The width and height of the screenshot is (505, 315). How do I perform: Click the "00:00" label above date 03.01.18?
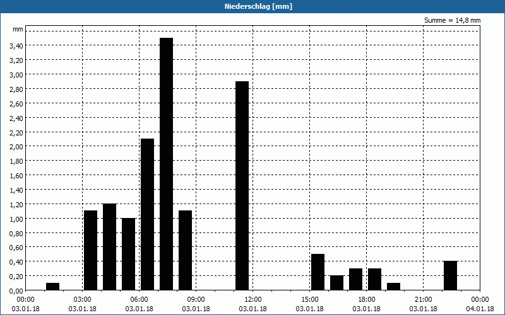[25, 300]
